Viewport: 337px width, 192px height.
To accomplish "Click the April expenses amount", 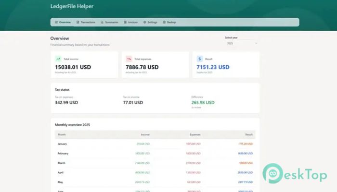I will (x=193, y=172).
